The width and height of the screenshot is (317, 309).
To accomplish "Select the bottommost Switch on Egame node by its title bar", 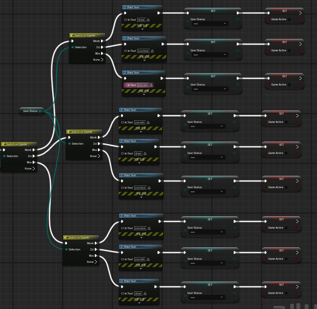I will coord(81,237).
